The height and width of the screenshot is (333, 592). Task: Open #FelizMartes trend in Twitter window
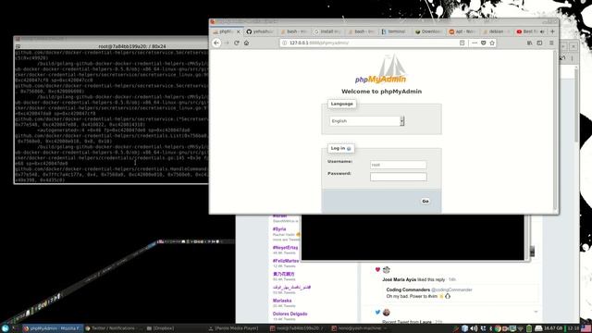tap(286, 261)
